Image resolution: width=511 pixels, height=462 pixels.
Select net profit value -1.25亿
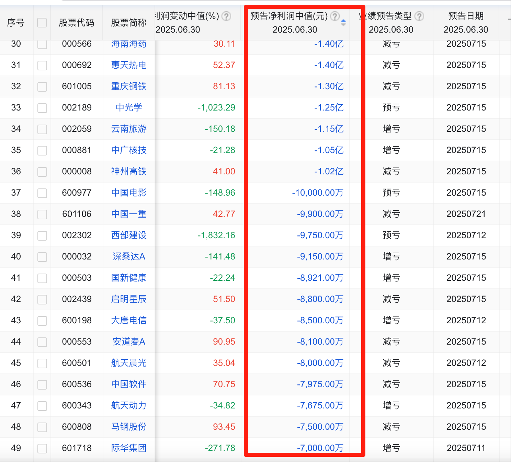point(329,107)
